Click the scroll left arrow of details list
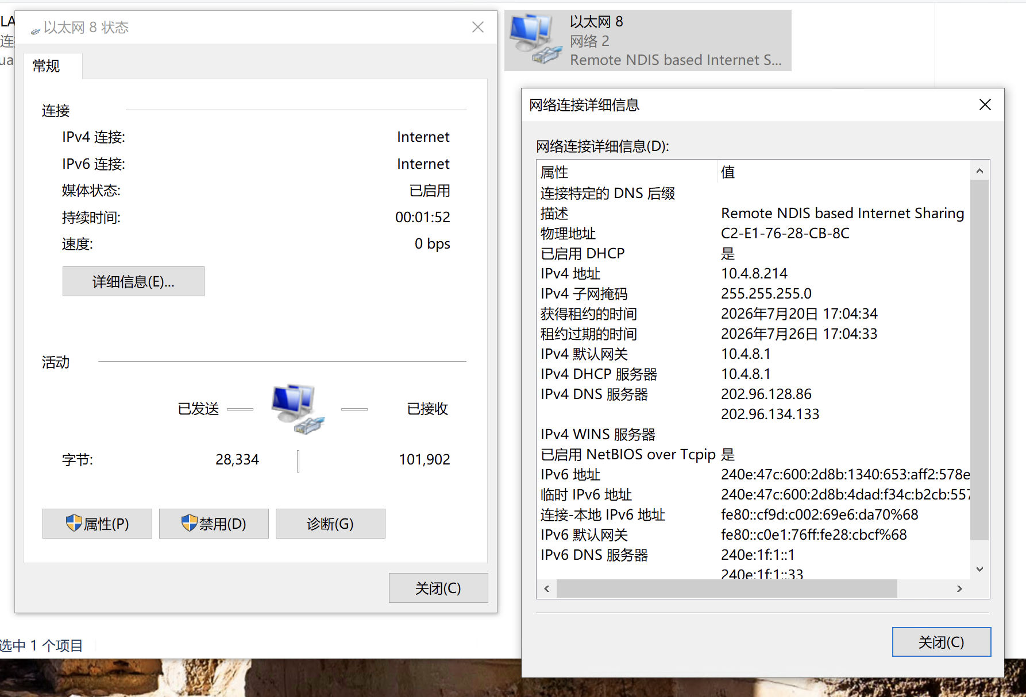The image size is (1026, 697). coord(547,588)
